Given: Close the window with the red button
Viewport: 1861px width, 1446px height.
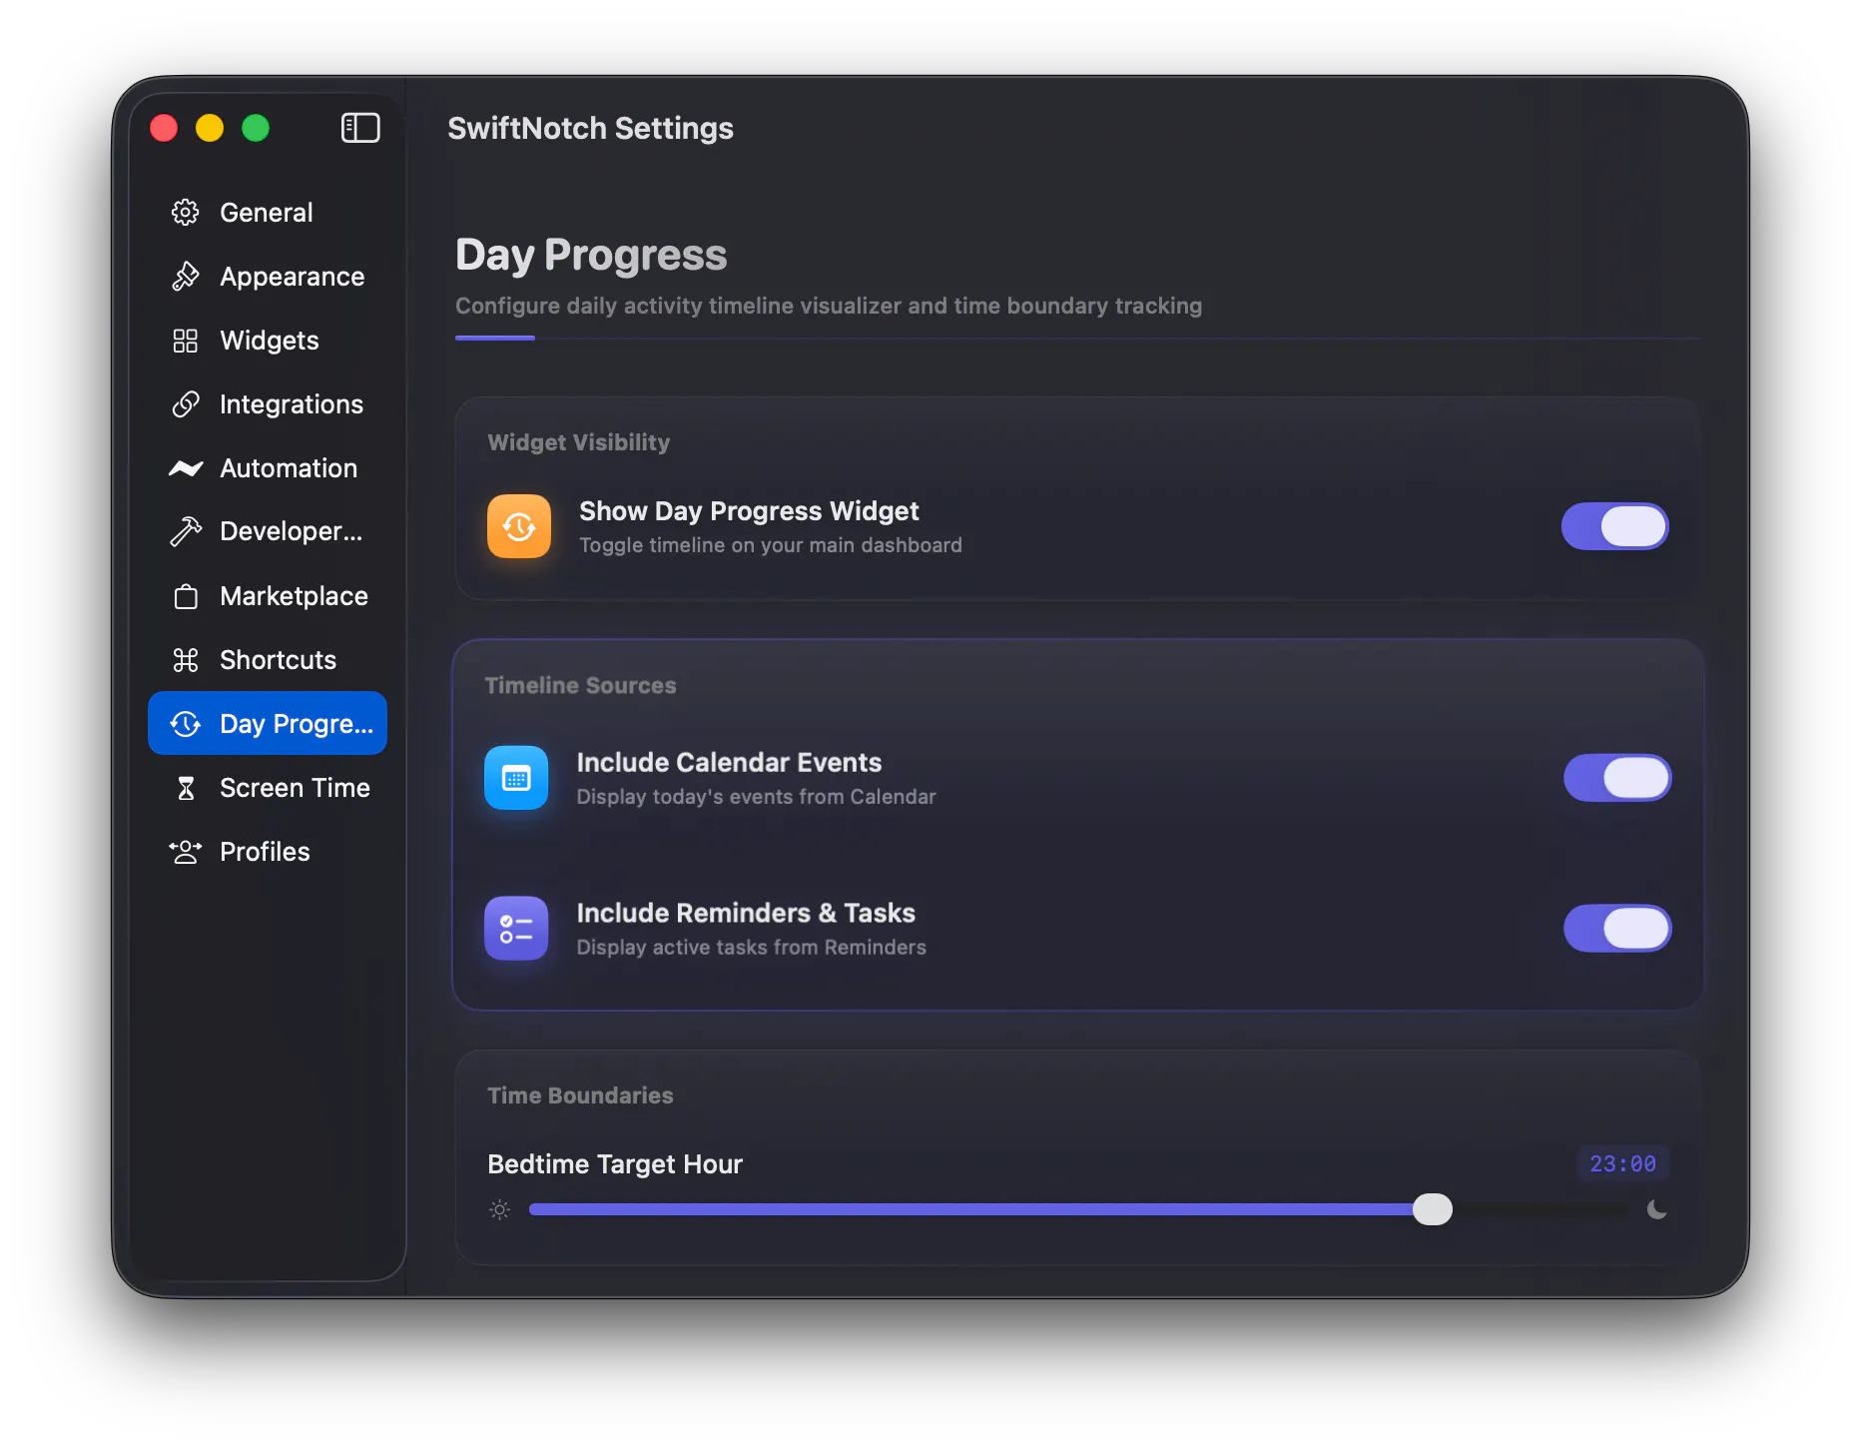Looking at the screenshot, I should (164, 128).
